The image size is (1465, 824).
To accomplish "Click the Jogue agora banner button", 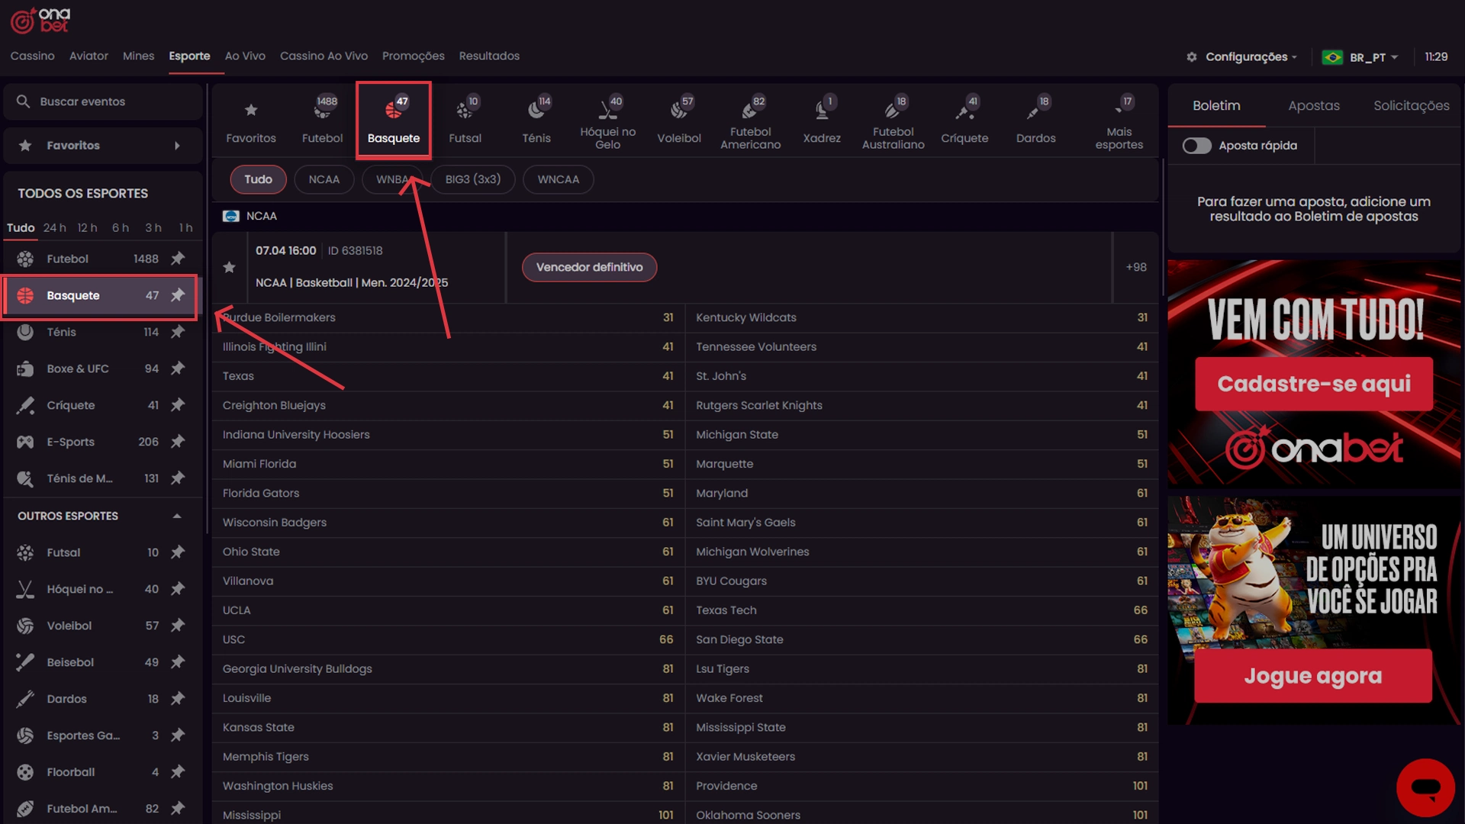I will 1312,676.
